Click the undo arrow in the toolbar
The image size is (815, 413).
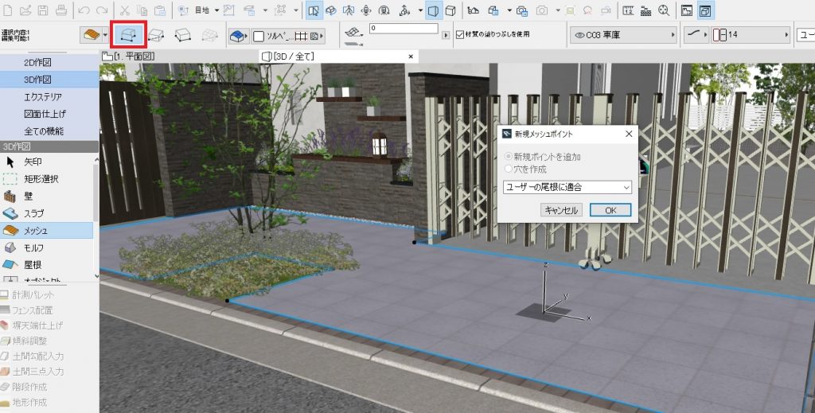84,11
